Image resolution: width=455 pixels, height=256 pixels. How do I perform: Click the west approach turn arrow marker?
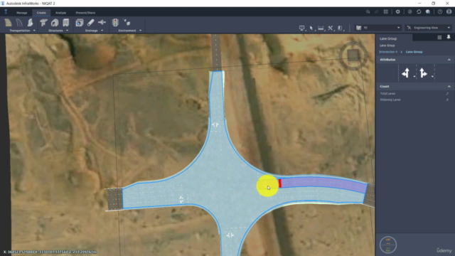pyautogui.click(x=181, y=199)
